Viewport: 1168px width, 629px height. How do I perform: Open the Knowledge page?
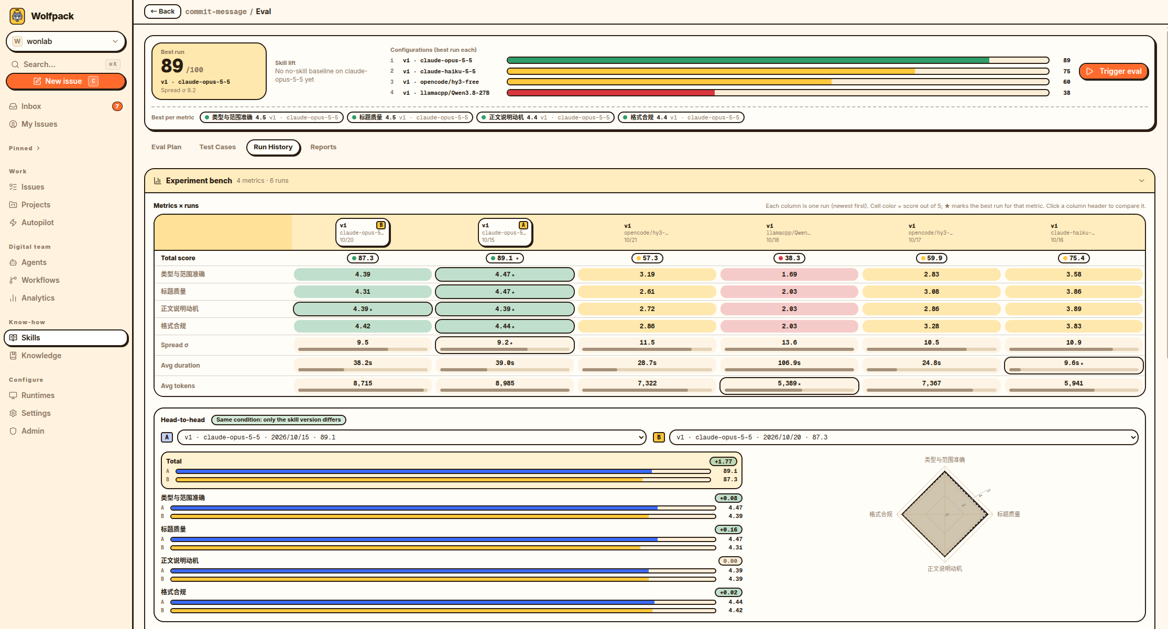(x=66, y=356)
